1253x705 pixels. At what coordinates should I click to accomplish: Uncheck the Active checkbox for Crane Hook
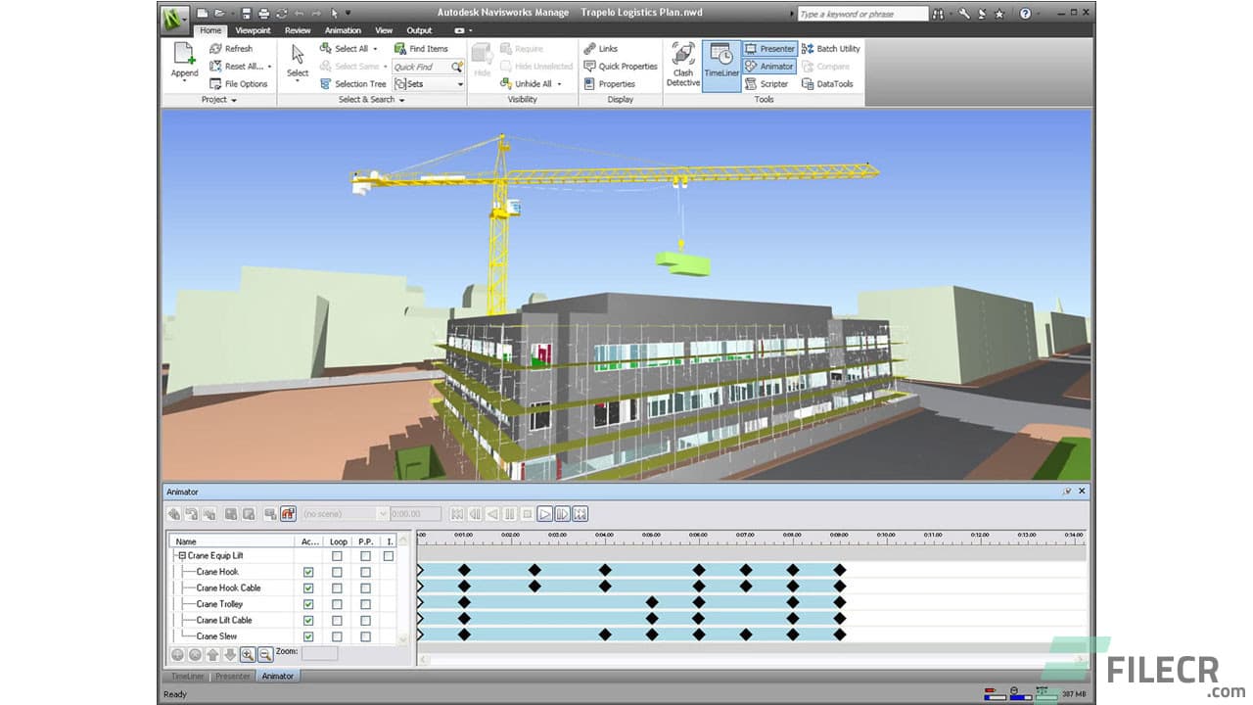point(307,572)
